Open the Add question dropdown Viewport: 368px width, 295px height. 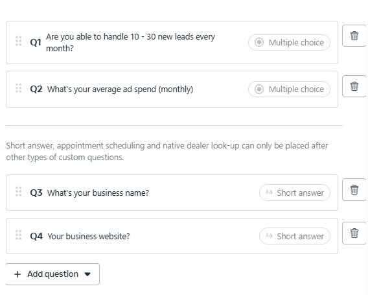click(x=52, y=274)
